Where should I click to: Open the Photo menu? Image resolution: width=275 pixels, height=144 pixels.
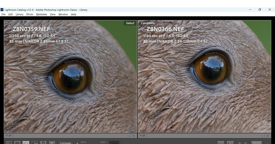click(30, 14)
